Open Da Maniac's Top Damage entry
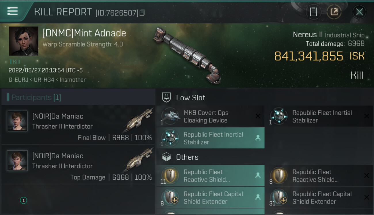374x215 pixels. point(78,165)
